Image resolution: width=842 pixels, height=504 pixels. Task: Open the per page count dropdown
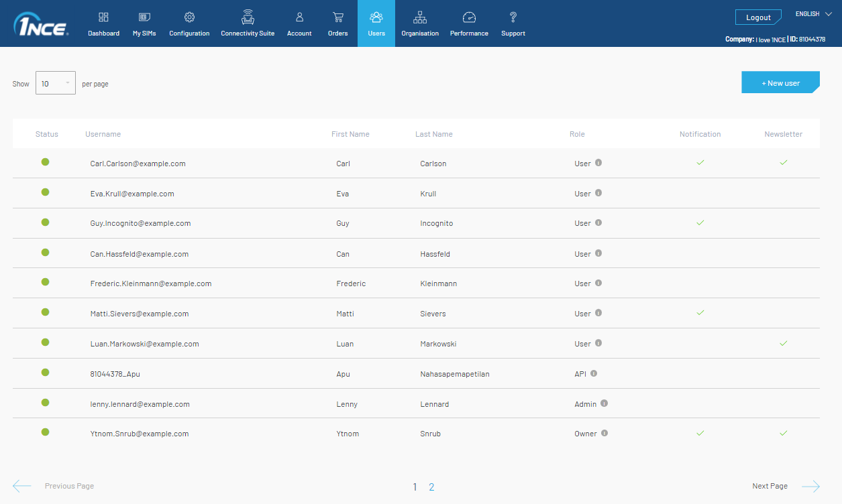point(56,83)
